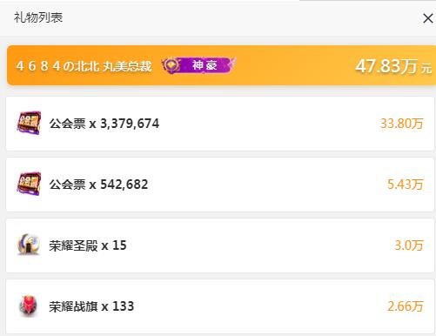436x336 pixels.
Task: Click the 2.66万 value amount
Action: click(x=406, y=306)
